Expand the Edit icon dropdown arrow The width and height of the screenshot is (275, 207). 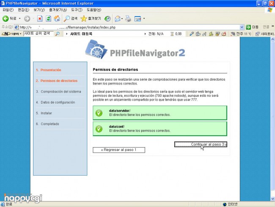(x=144, y=19)
